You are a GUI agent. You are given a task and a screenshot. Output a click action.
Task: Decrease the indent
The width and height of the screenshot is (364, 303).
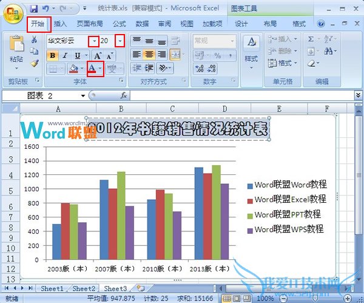coord(137,68)
